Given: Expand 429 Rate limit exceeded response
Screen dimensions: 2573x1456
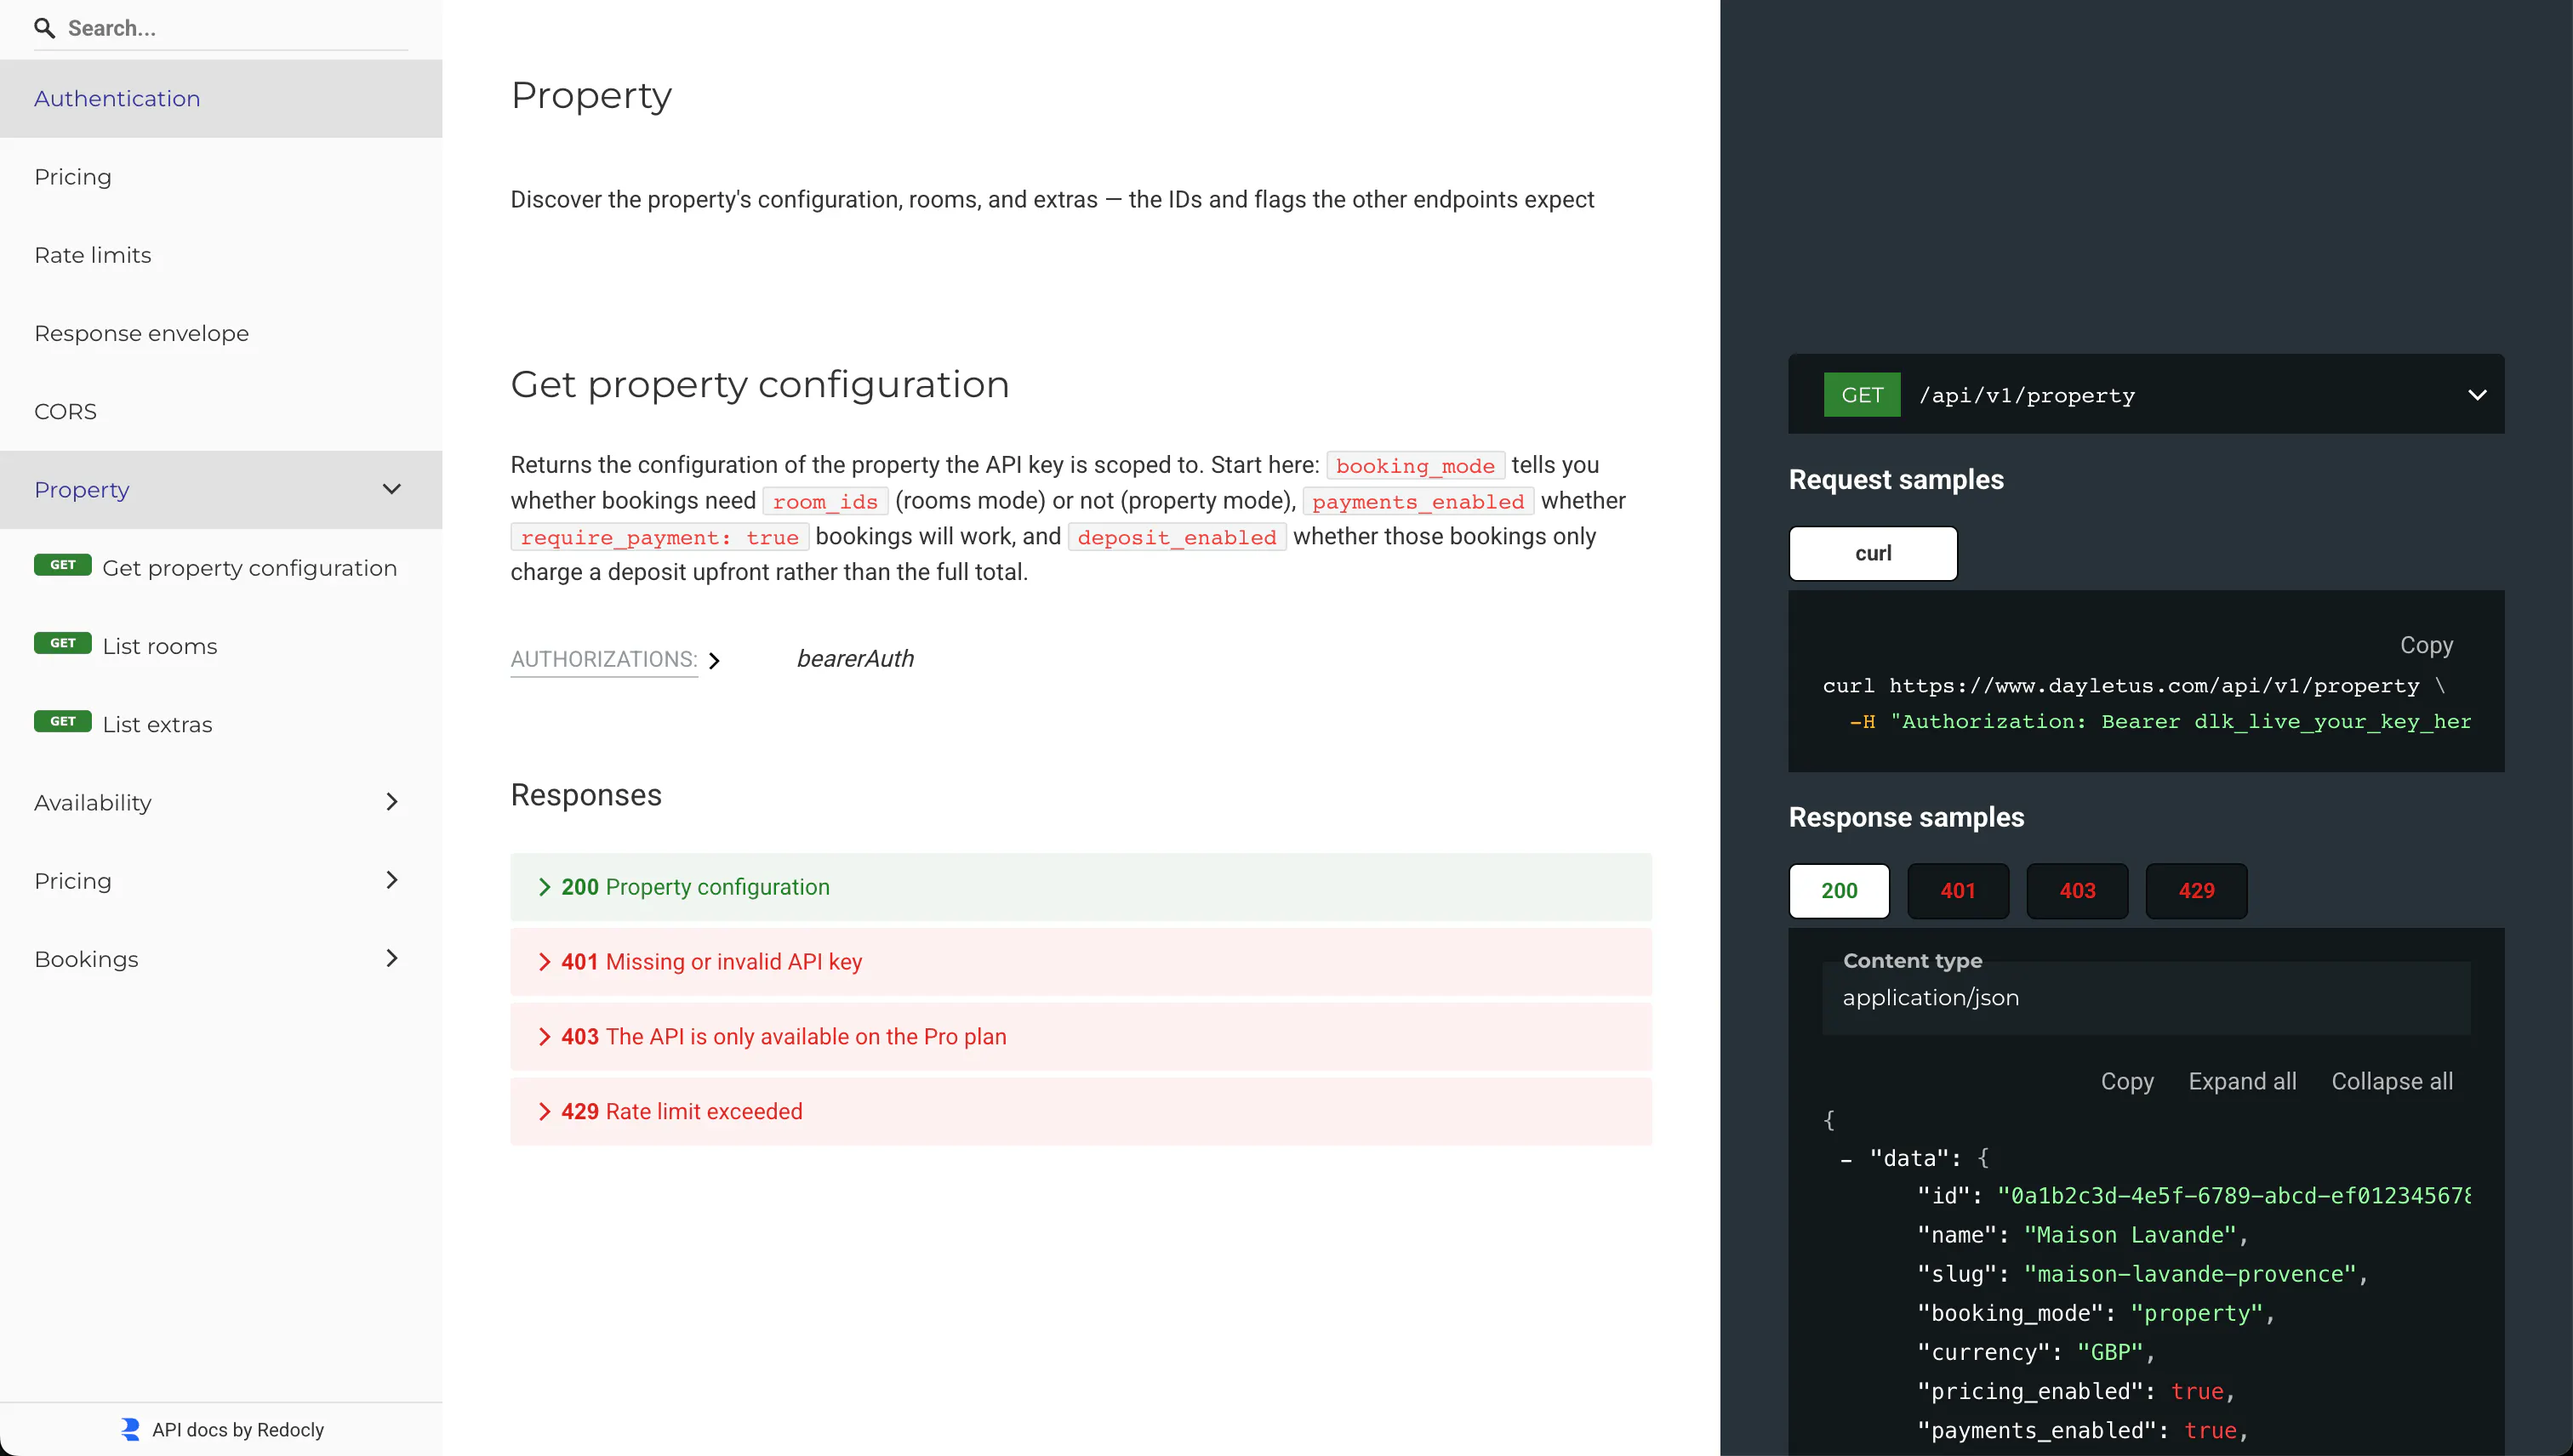Looking at the screenshot, I should pyautogui.click(x=1081, y=1111).
